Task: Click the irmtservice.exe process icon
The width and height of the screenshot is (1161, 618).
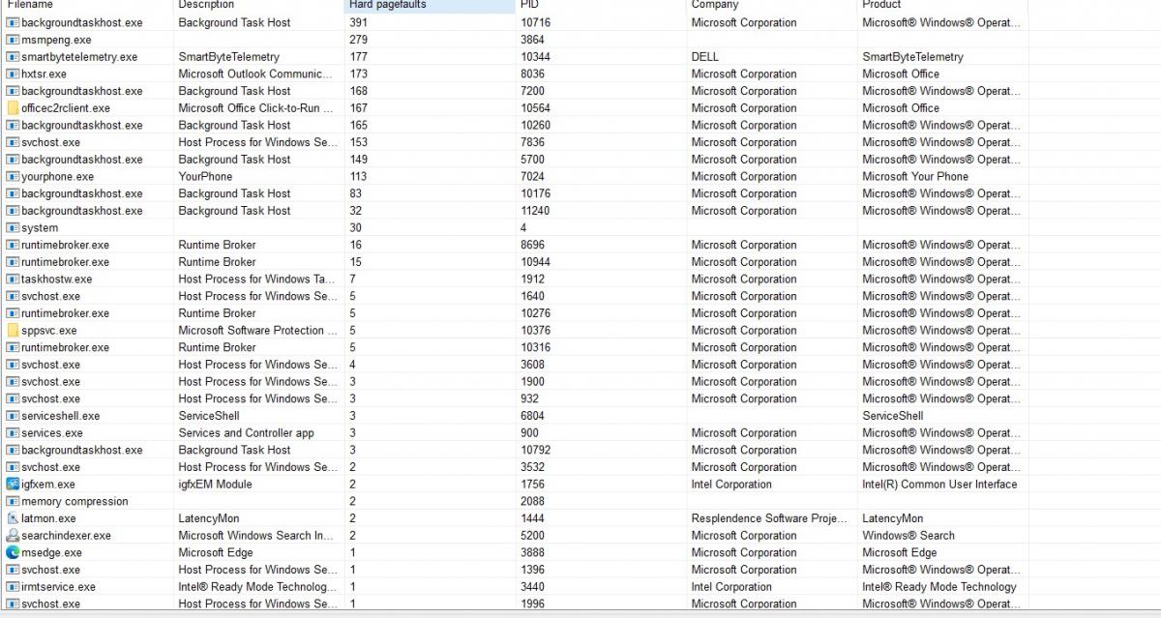Action: (x=13, y=587)
